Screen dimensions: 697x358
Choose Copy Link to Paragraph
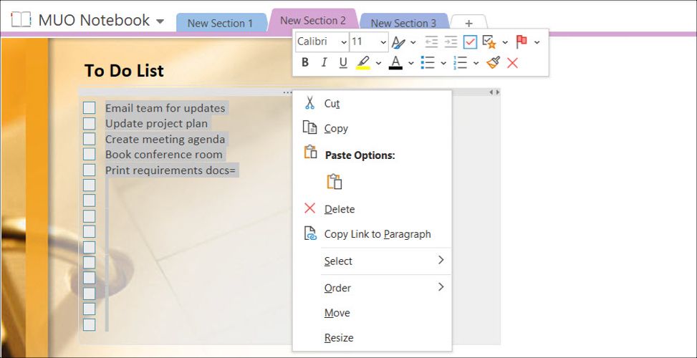372,234
